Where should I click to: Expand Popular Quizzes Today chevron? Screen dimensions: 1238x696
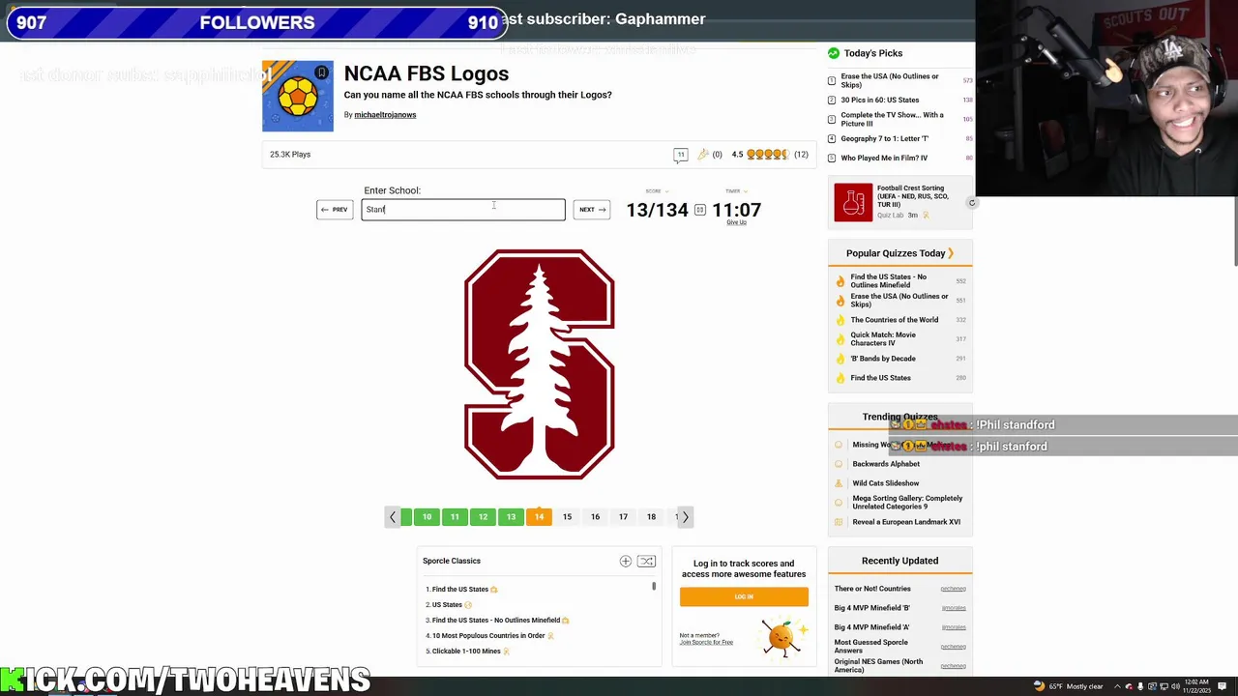pos(951,253)
